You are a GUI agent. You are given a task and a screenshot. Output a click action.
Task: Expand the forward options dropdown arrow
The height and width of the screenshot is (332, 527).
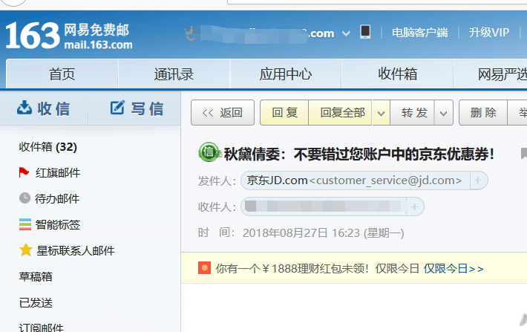(x=443, y=113)
